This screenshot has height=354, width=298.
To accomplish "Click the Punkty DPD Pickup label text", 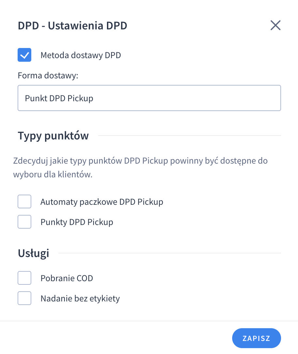I will pyautogui.click(x=76, y=222).
